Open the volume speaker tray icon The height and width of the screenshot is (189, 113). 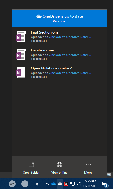tap(79, 184)
